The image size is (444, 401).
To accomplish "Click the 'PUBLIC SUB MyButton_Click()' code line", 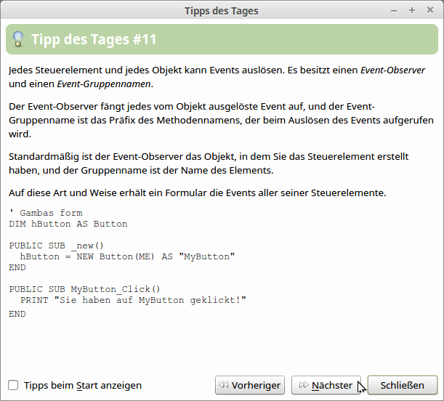I will [x=85, y=288].
